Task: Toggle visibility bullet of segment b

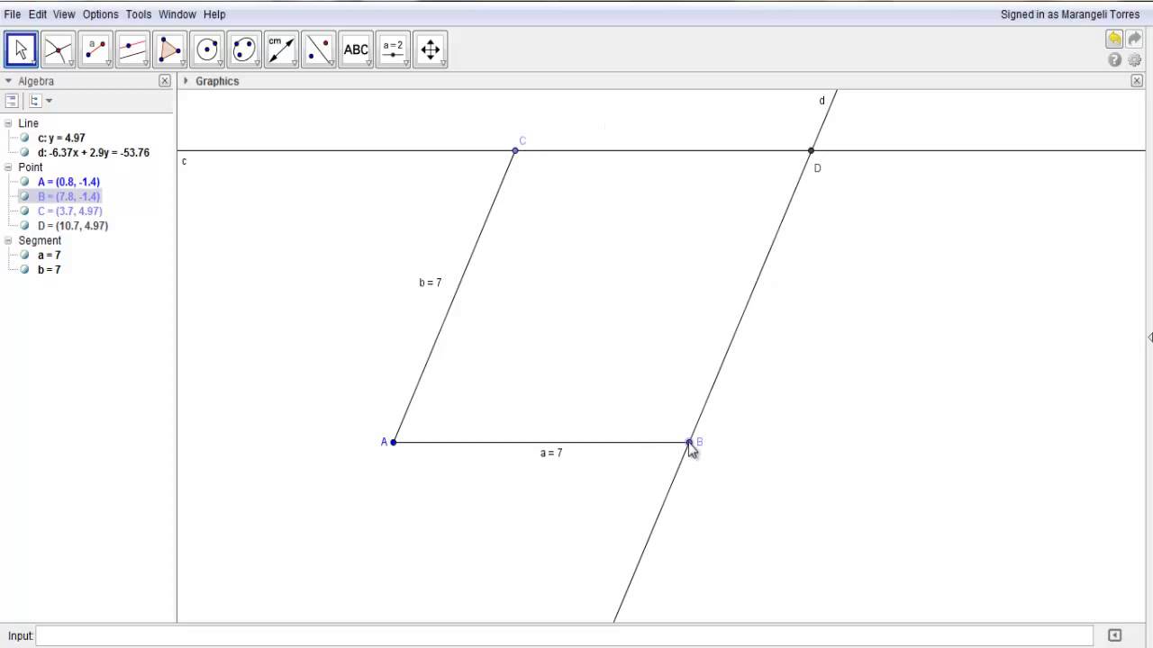Action: pyautogui.click(x=25, y=269)
